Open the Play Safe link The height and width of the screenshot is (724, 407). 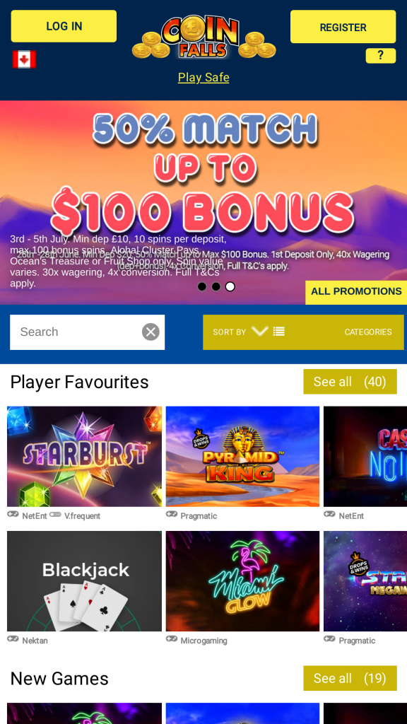click(203, 77)
